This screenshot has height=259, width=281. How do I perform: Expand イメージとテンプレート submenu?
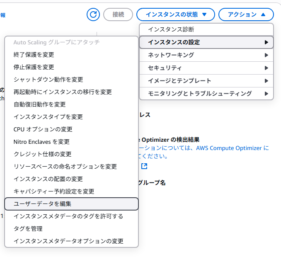coord(206,81)
